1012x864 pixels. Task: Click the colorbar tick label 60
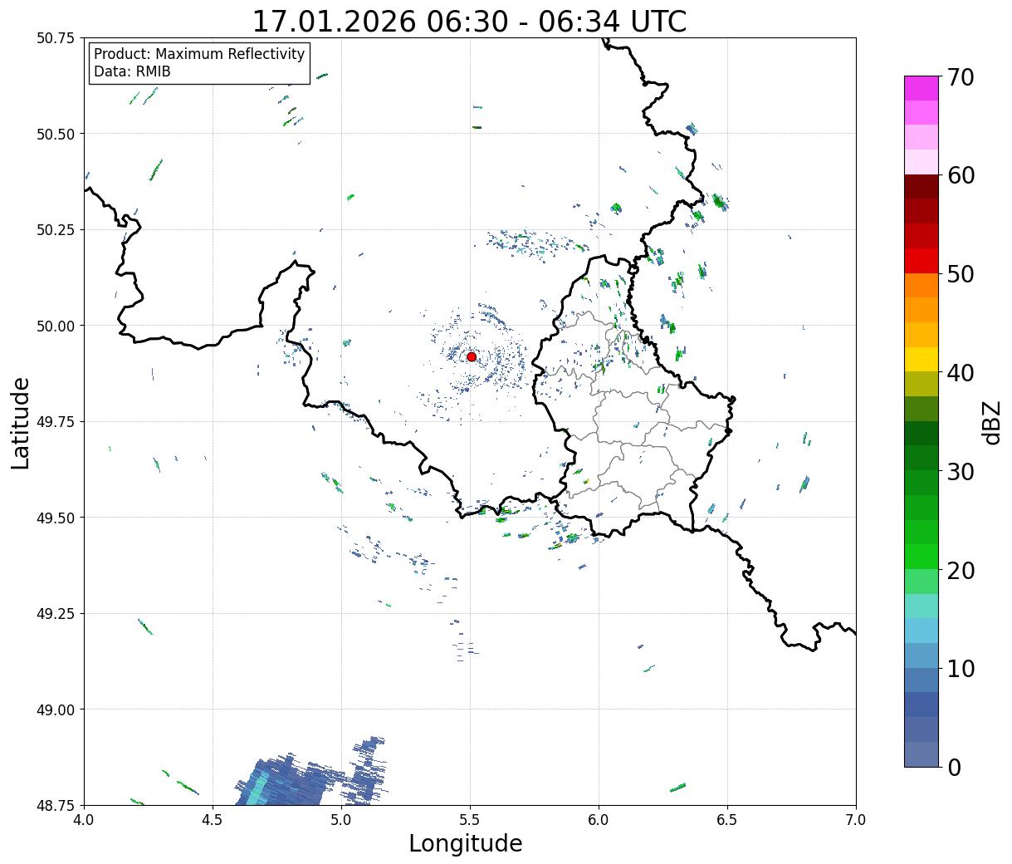pos(960,175)
